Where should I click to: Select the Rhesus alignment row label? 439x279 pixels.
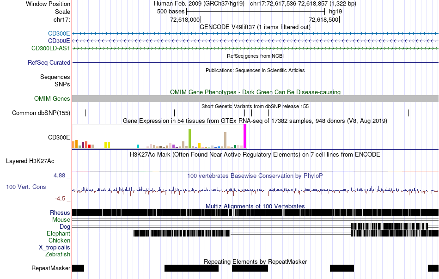pyautogui.click(x=60, y=212)
